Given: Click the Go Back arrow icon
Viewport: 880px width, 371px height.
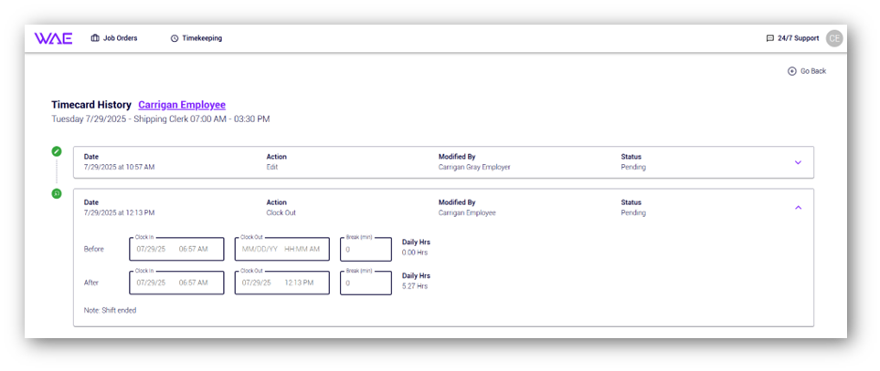Looking at the screenshot, I should [791, 71].
